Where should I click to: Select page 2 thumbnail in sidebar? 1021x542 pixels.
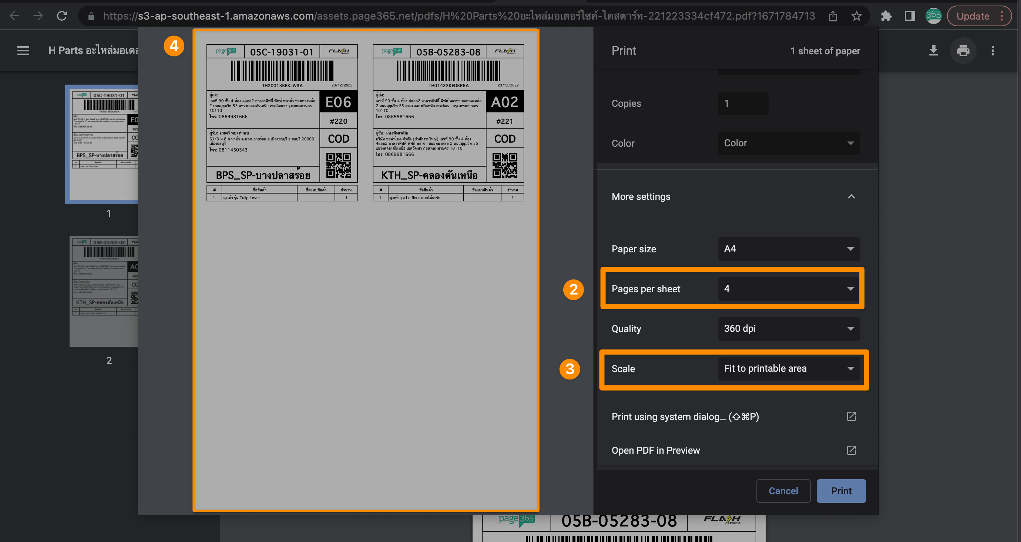104,292
